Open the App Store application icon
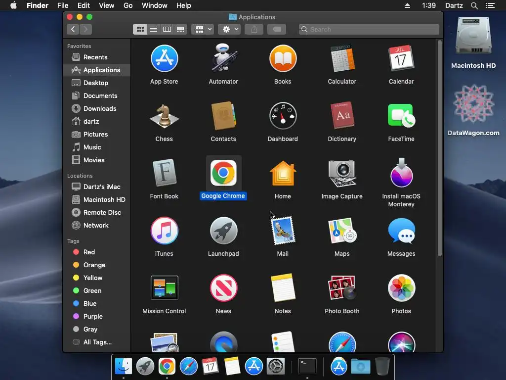The width and height of the screenshot is (506, 380). (164, 59)
